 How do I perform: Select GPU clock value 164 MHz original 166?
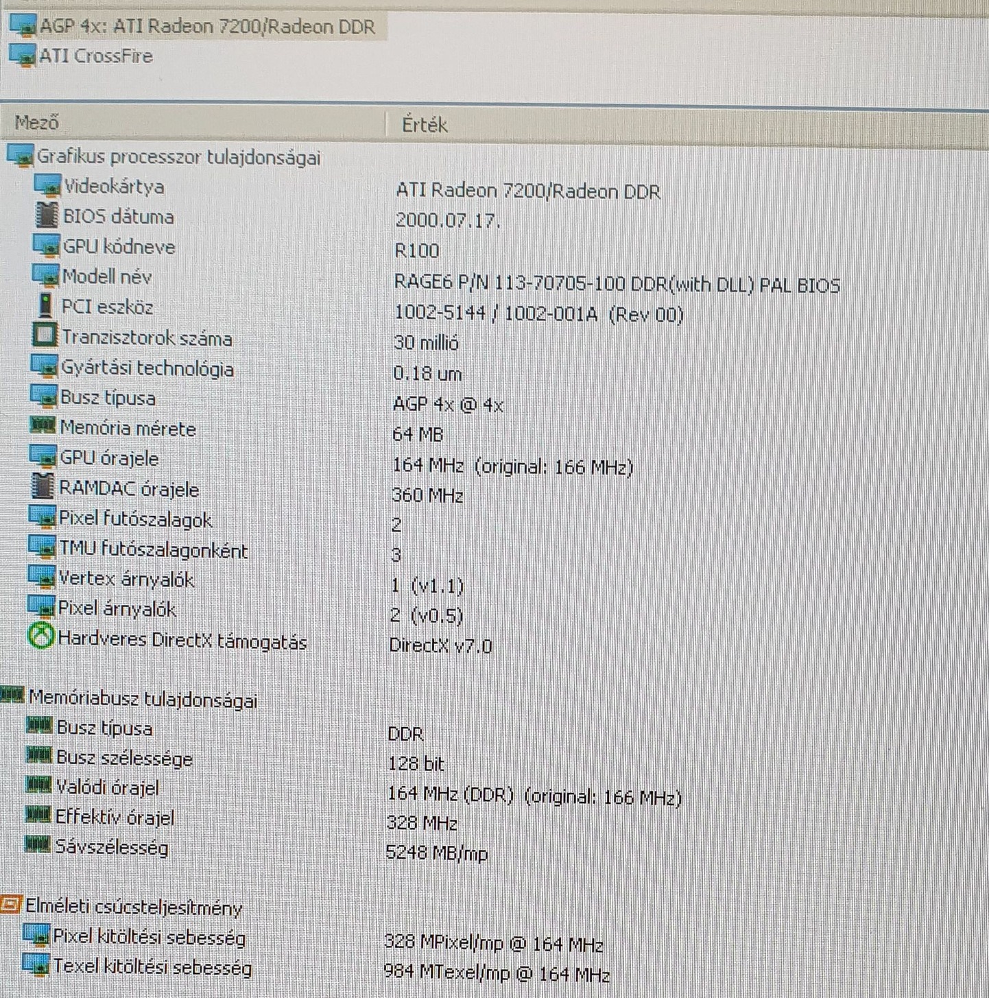tap(512, 466)
